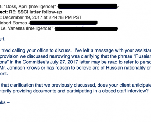Open the redacted sender email address link
This screenshot has width=151, height=122.
[88, 6]
